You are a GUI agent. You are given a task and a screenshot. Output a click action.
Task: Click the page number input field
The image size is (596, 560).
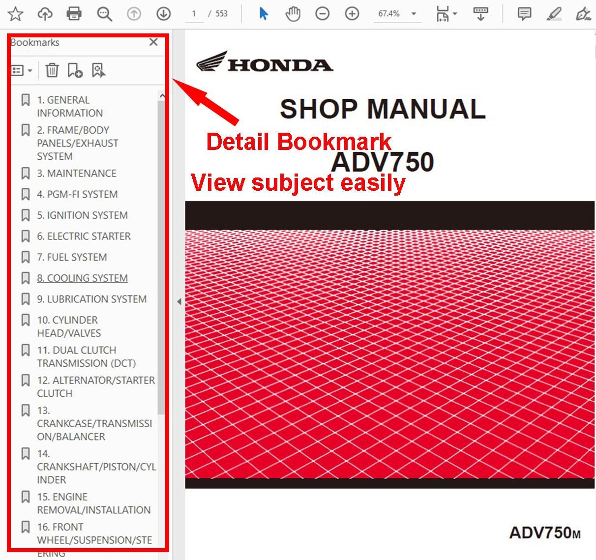pyautogui.click(x=194, y=14)
